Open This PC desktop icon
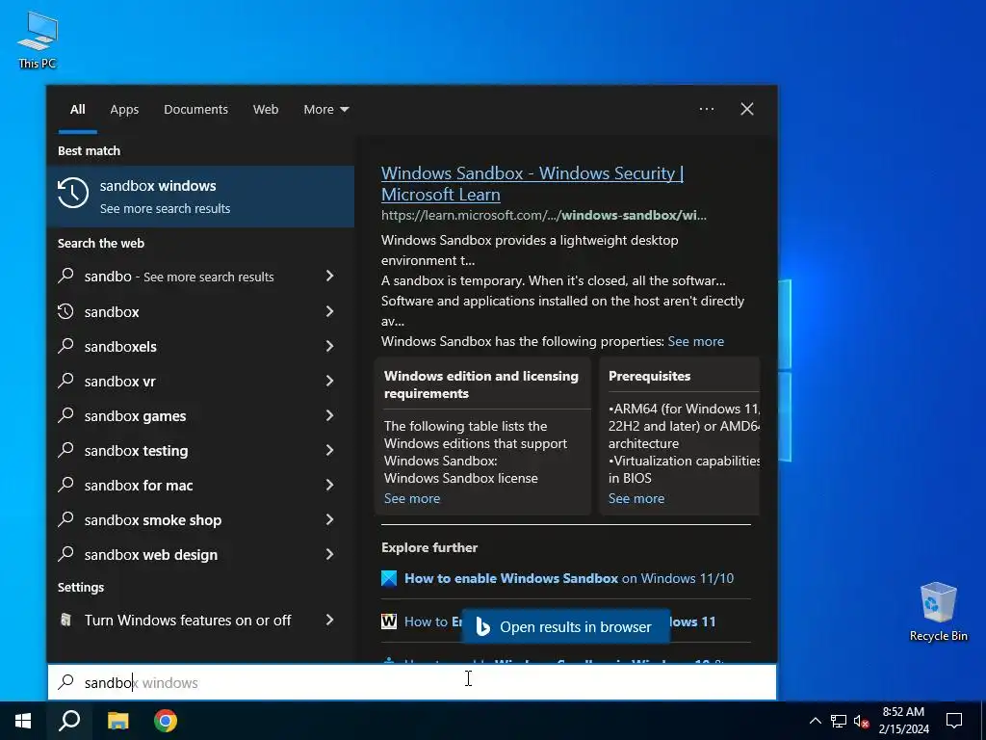This screenshot has height=740, width=986. [x=38, y=40]
